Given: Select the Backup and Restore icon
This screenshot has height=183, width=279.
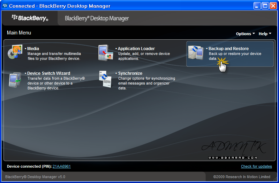Looking at the screenshot, I should pos(196,53).
